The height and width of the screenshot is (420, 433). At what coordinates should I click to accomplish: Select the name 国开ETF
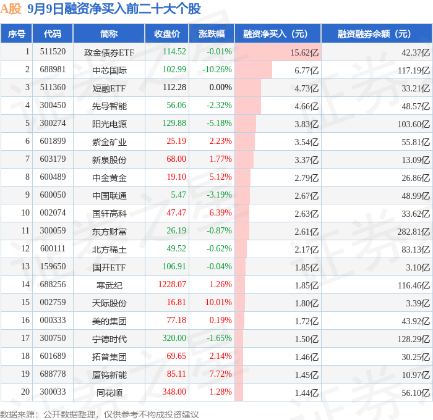coord(109,267)
